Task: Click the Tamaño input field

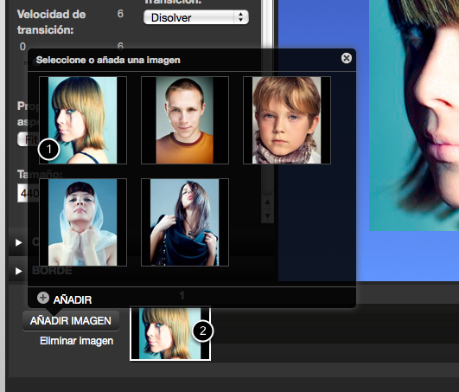Action: (29, 193)
